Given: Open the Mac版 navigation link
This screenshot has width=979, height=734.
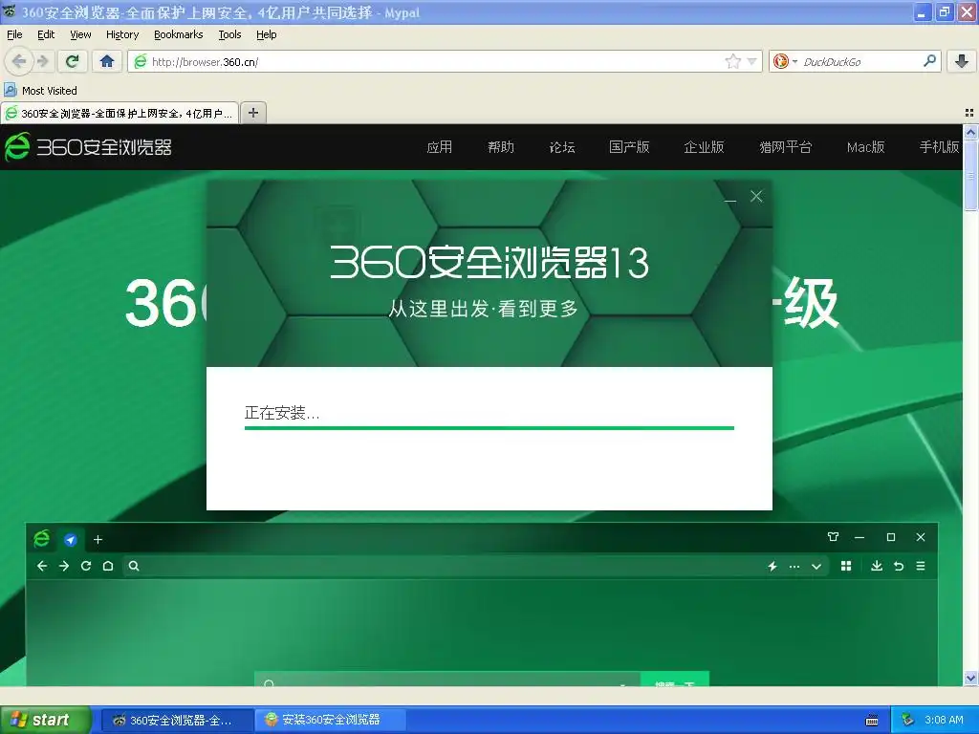Looking at the screenshot, I should coord(865,146).
